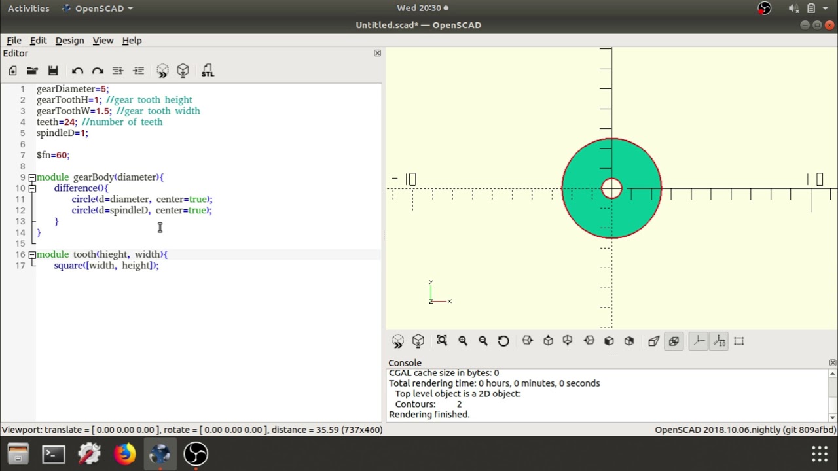838x471 pixels.
Task: Open the Design menu
Action: coord(69,41)
